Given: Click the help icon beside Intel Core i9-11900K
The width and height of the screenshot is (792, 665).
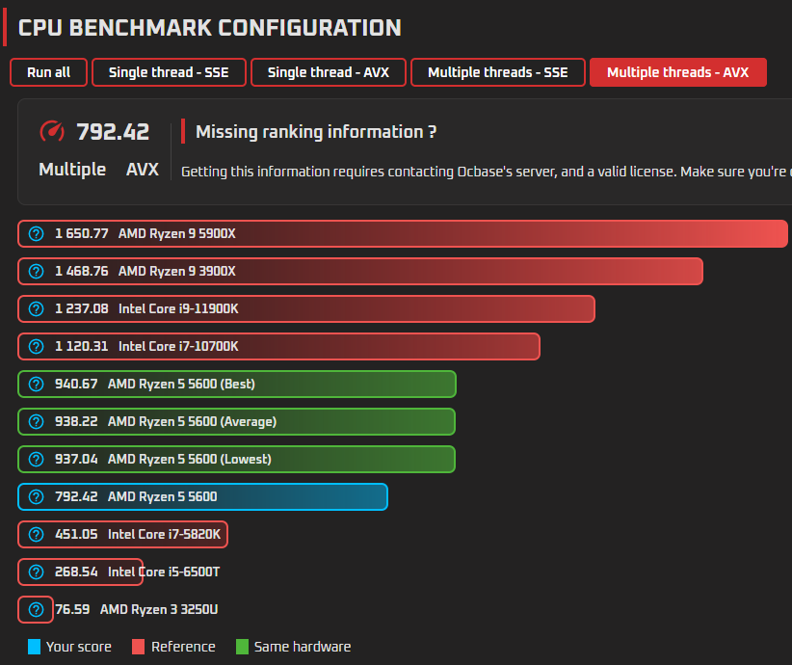Looking at the screenshot, I should (36, 308).
